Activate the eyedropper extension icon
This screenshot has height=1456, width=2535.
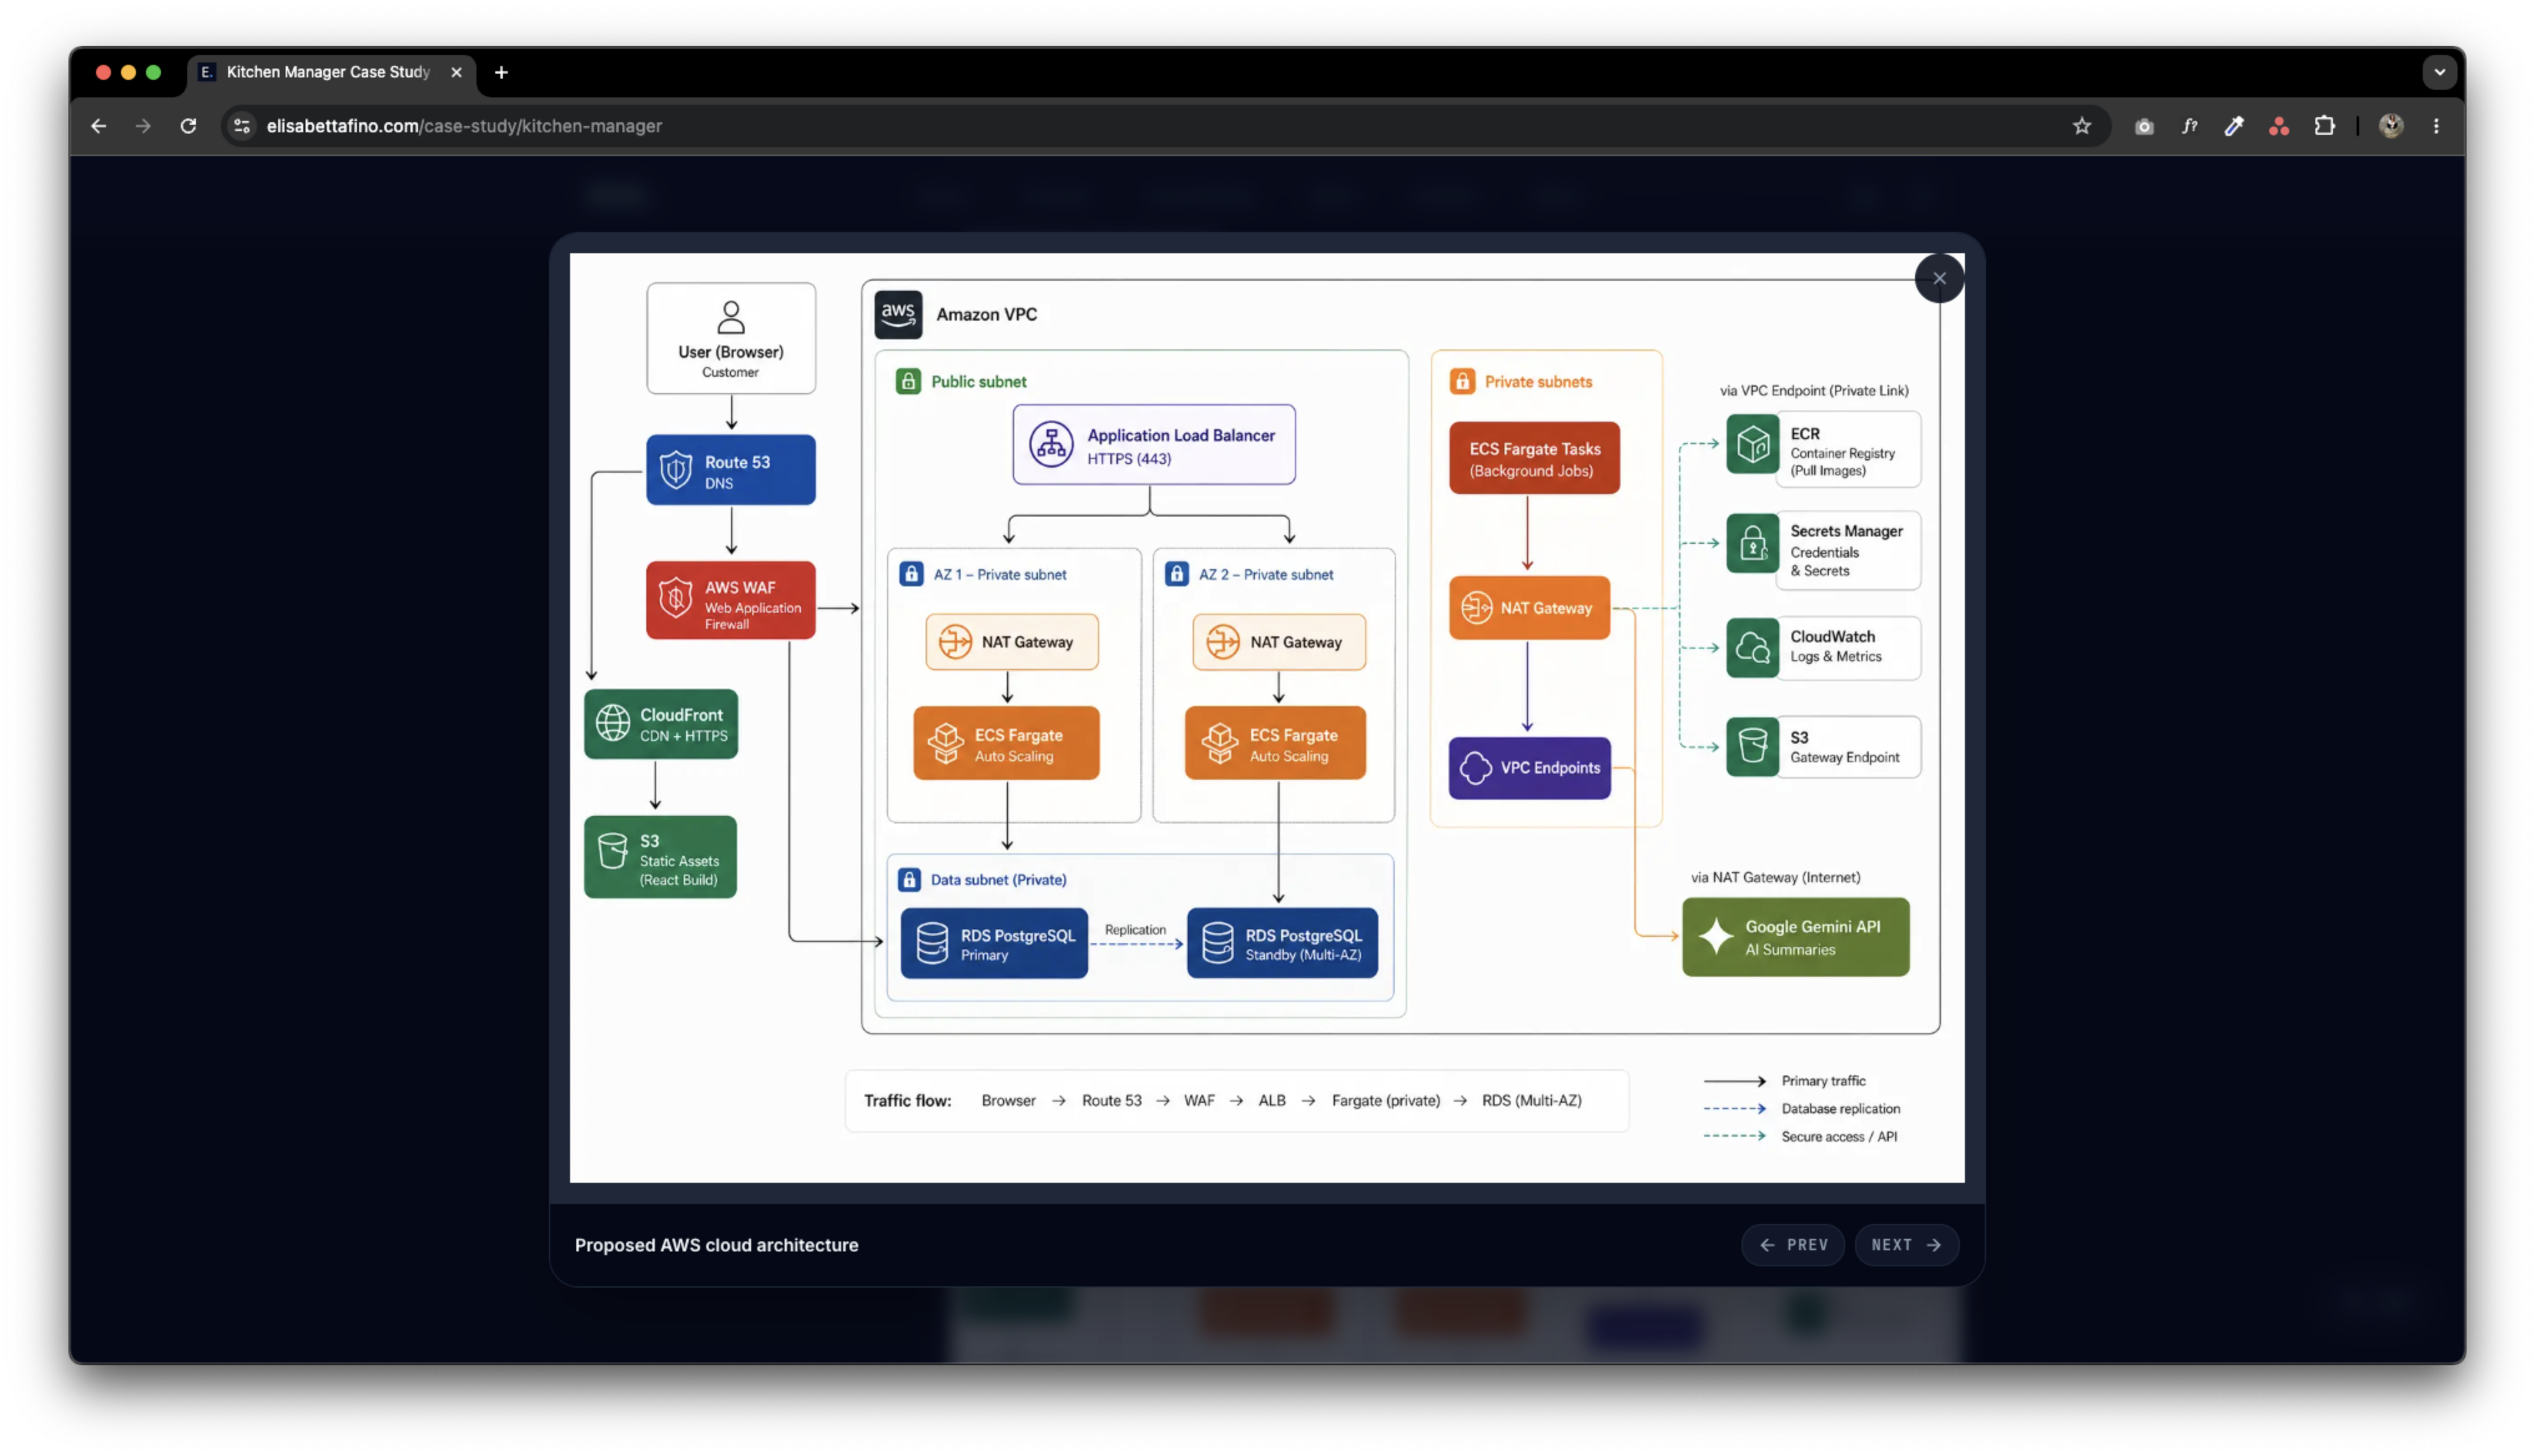(2233, 126)
